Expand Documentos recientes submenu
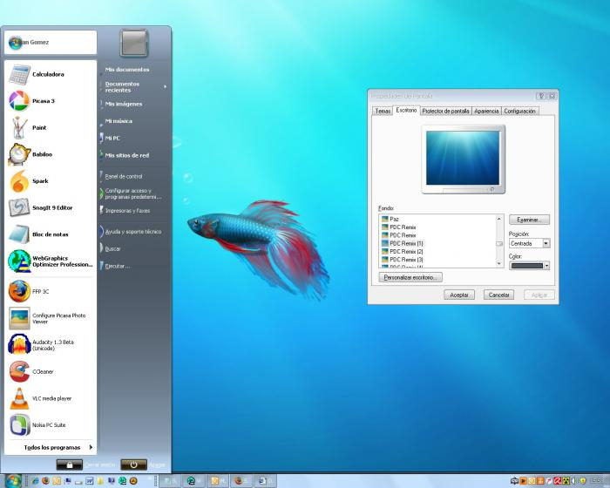Viewport: 610px width, 488px height. click(x=135, y=87)
